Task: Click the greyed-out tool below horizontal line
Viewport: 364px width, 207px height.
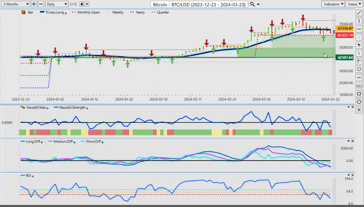Action: tap(359, 37)
